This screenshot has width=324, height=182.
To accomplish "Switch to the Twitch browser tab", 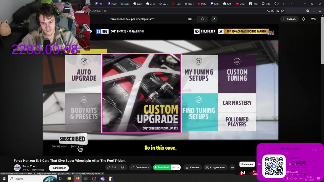I will [x=215, y=4].
